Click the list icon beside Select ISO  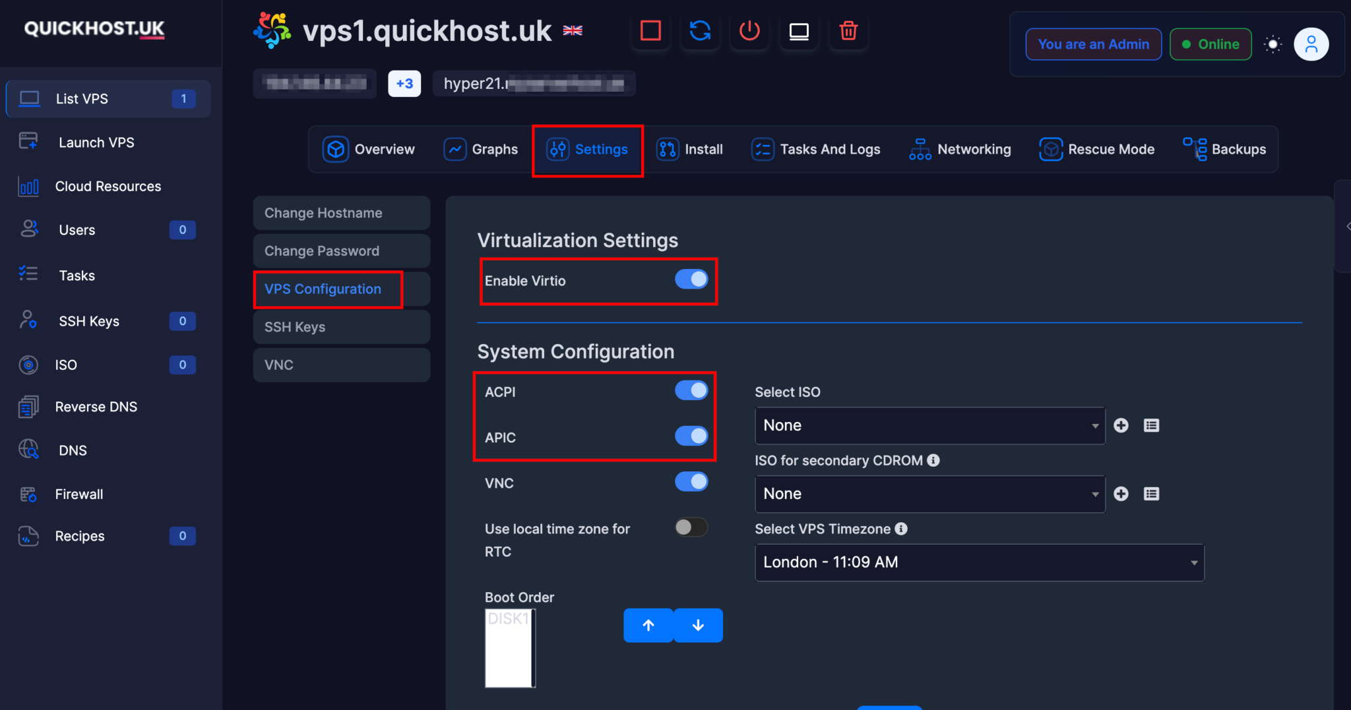1151,425
